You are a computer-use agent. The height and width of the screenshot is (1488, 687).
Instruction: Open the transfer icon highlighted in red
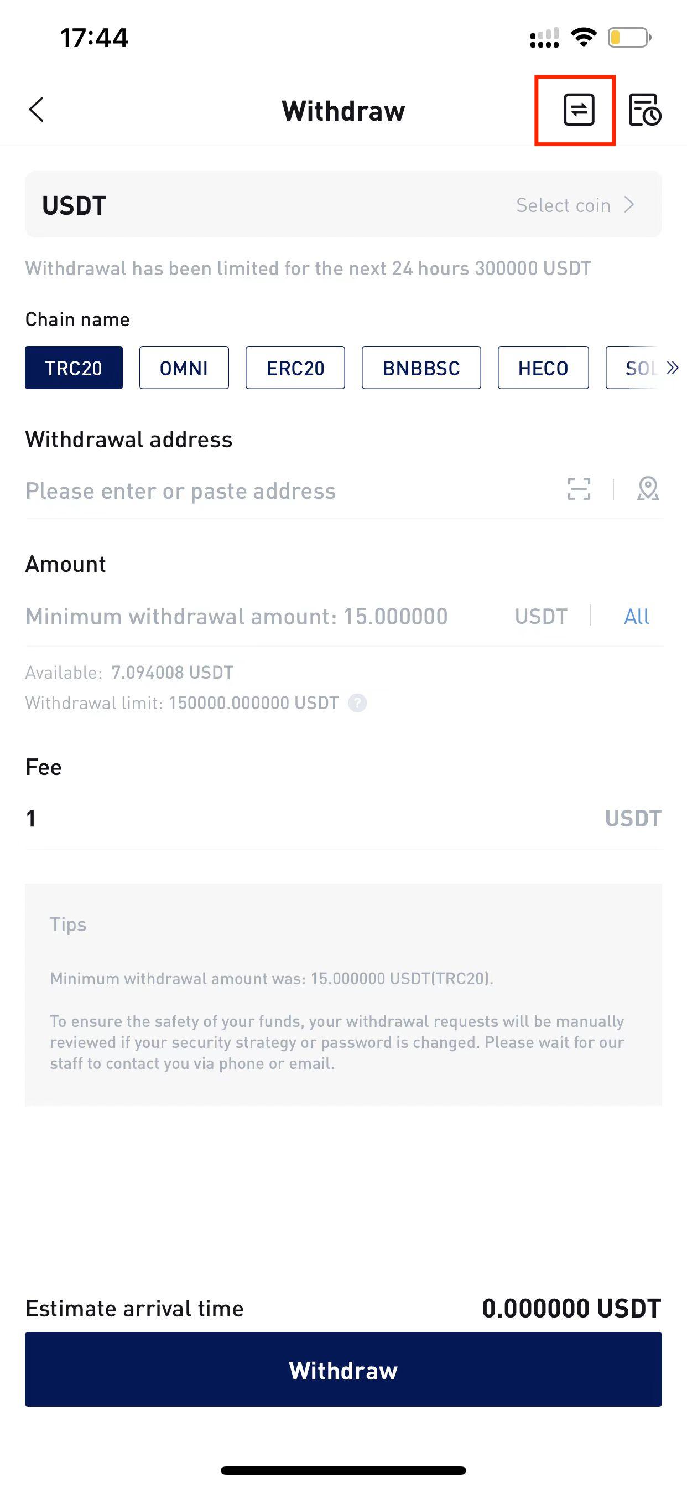click(579, 110)
